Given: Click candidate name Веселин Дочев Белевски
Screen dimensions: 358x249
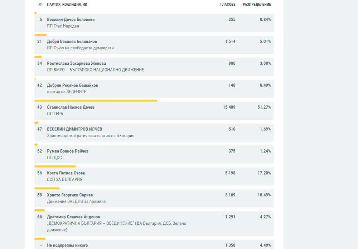Looking at the screenshot, I should [x=71, y=20].
